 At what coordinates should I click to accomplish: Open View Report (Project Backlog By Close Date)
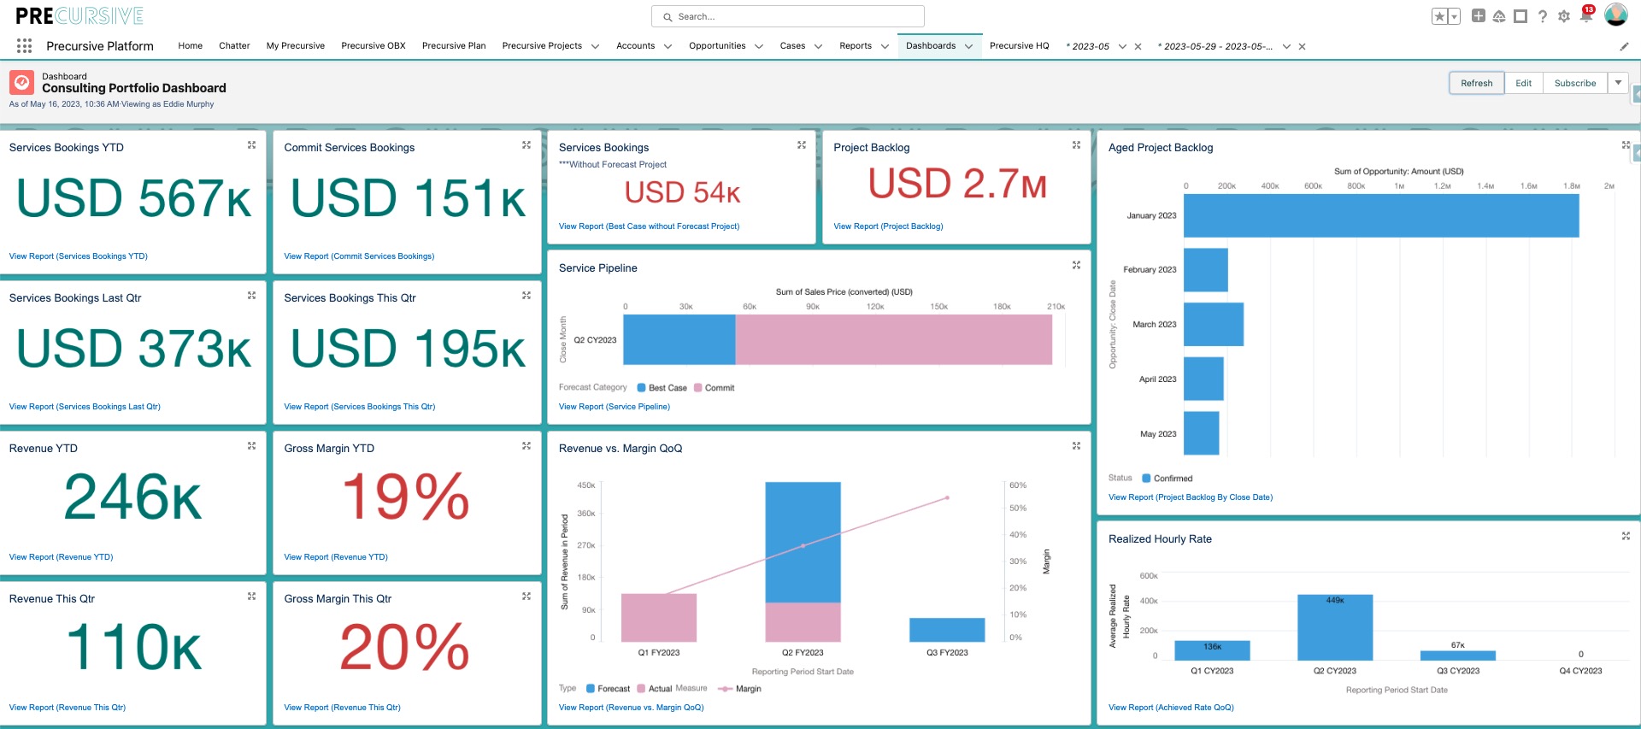tap(1191, 497)
